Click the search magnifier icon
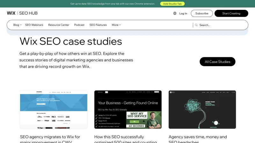The width and height of the screenshot is (255, 143). [x=196, y=25]
